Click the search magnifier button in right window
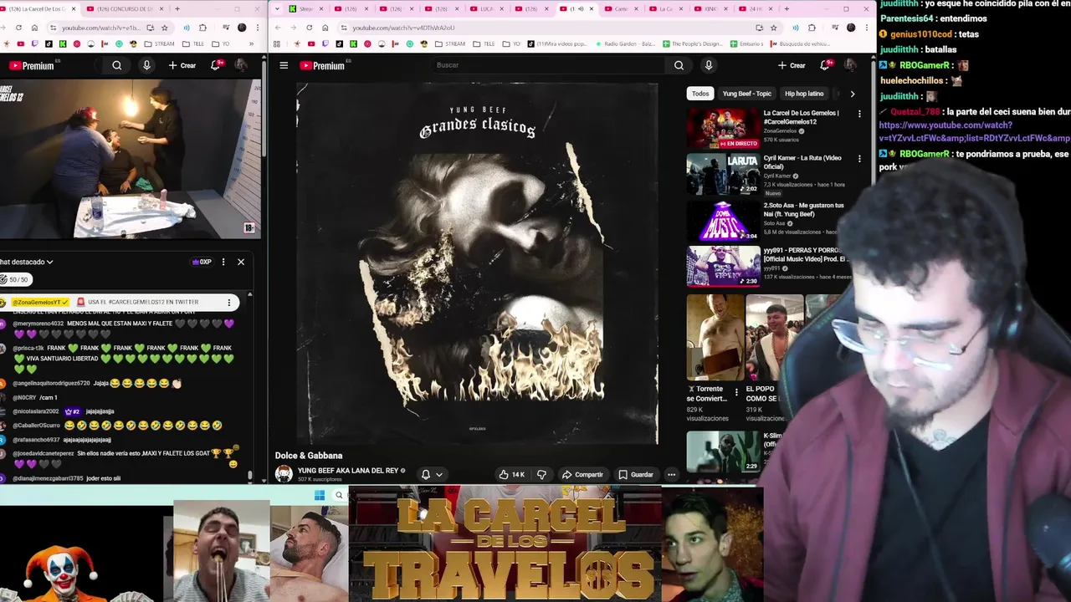This screenshot has width=1071, height=602. (679, 65)
